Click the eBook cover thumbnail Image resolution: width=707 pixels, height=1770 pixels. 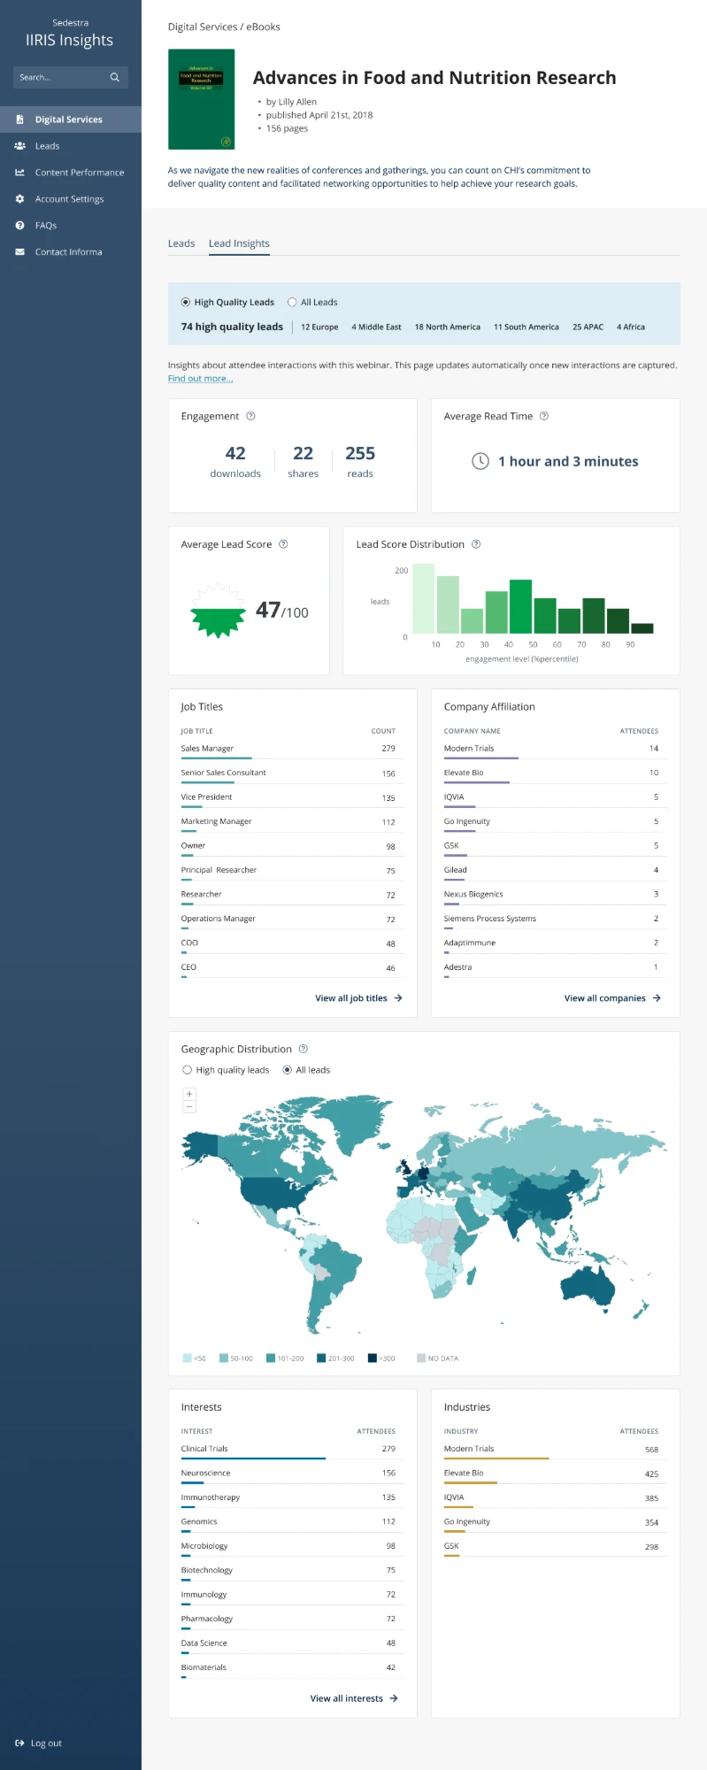coord(202,99)
